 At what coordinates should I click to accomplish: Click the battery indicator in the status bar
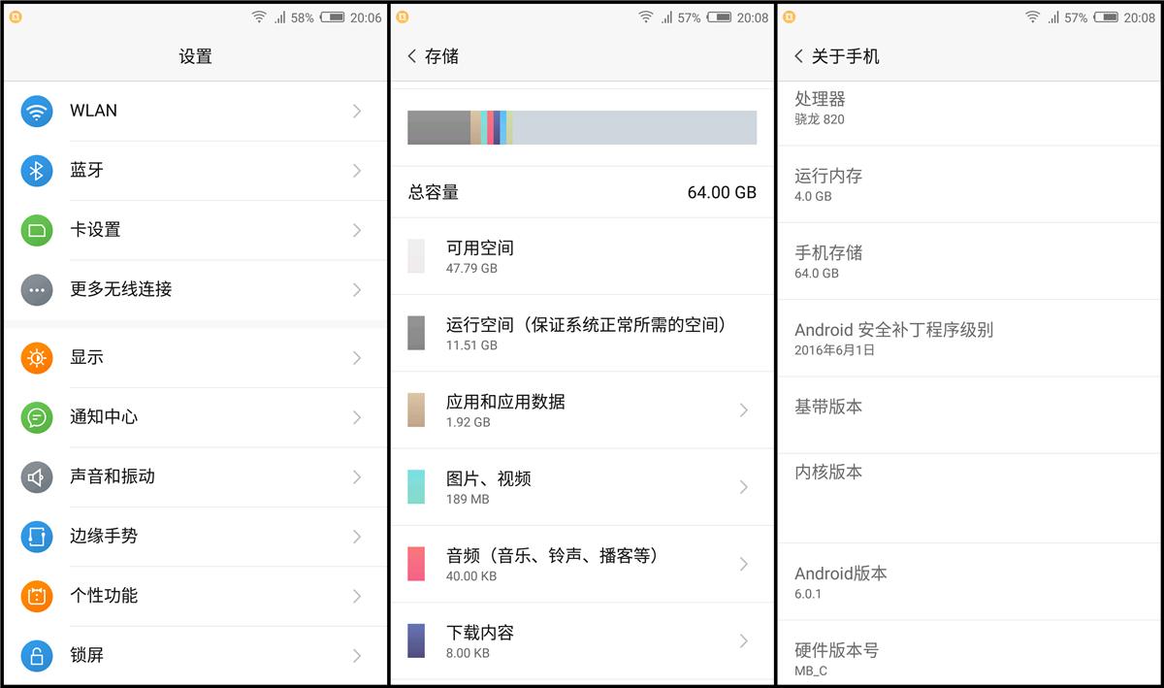[333, 16]
